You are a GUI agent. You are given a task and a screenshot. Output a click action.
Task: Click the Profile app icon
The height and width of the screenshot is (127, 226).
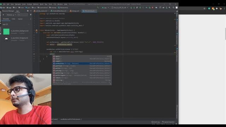point(147,7)
